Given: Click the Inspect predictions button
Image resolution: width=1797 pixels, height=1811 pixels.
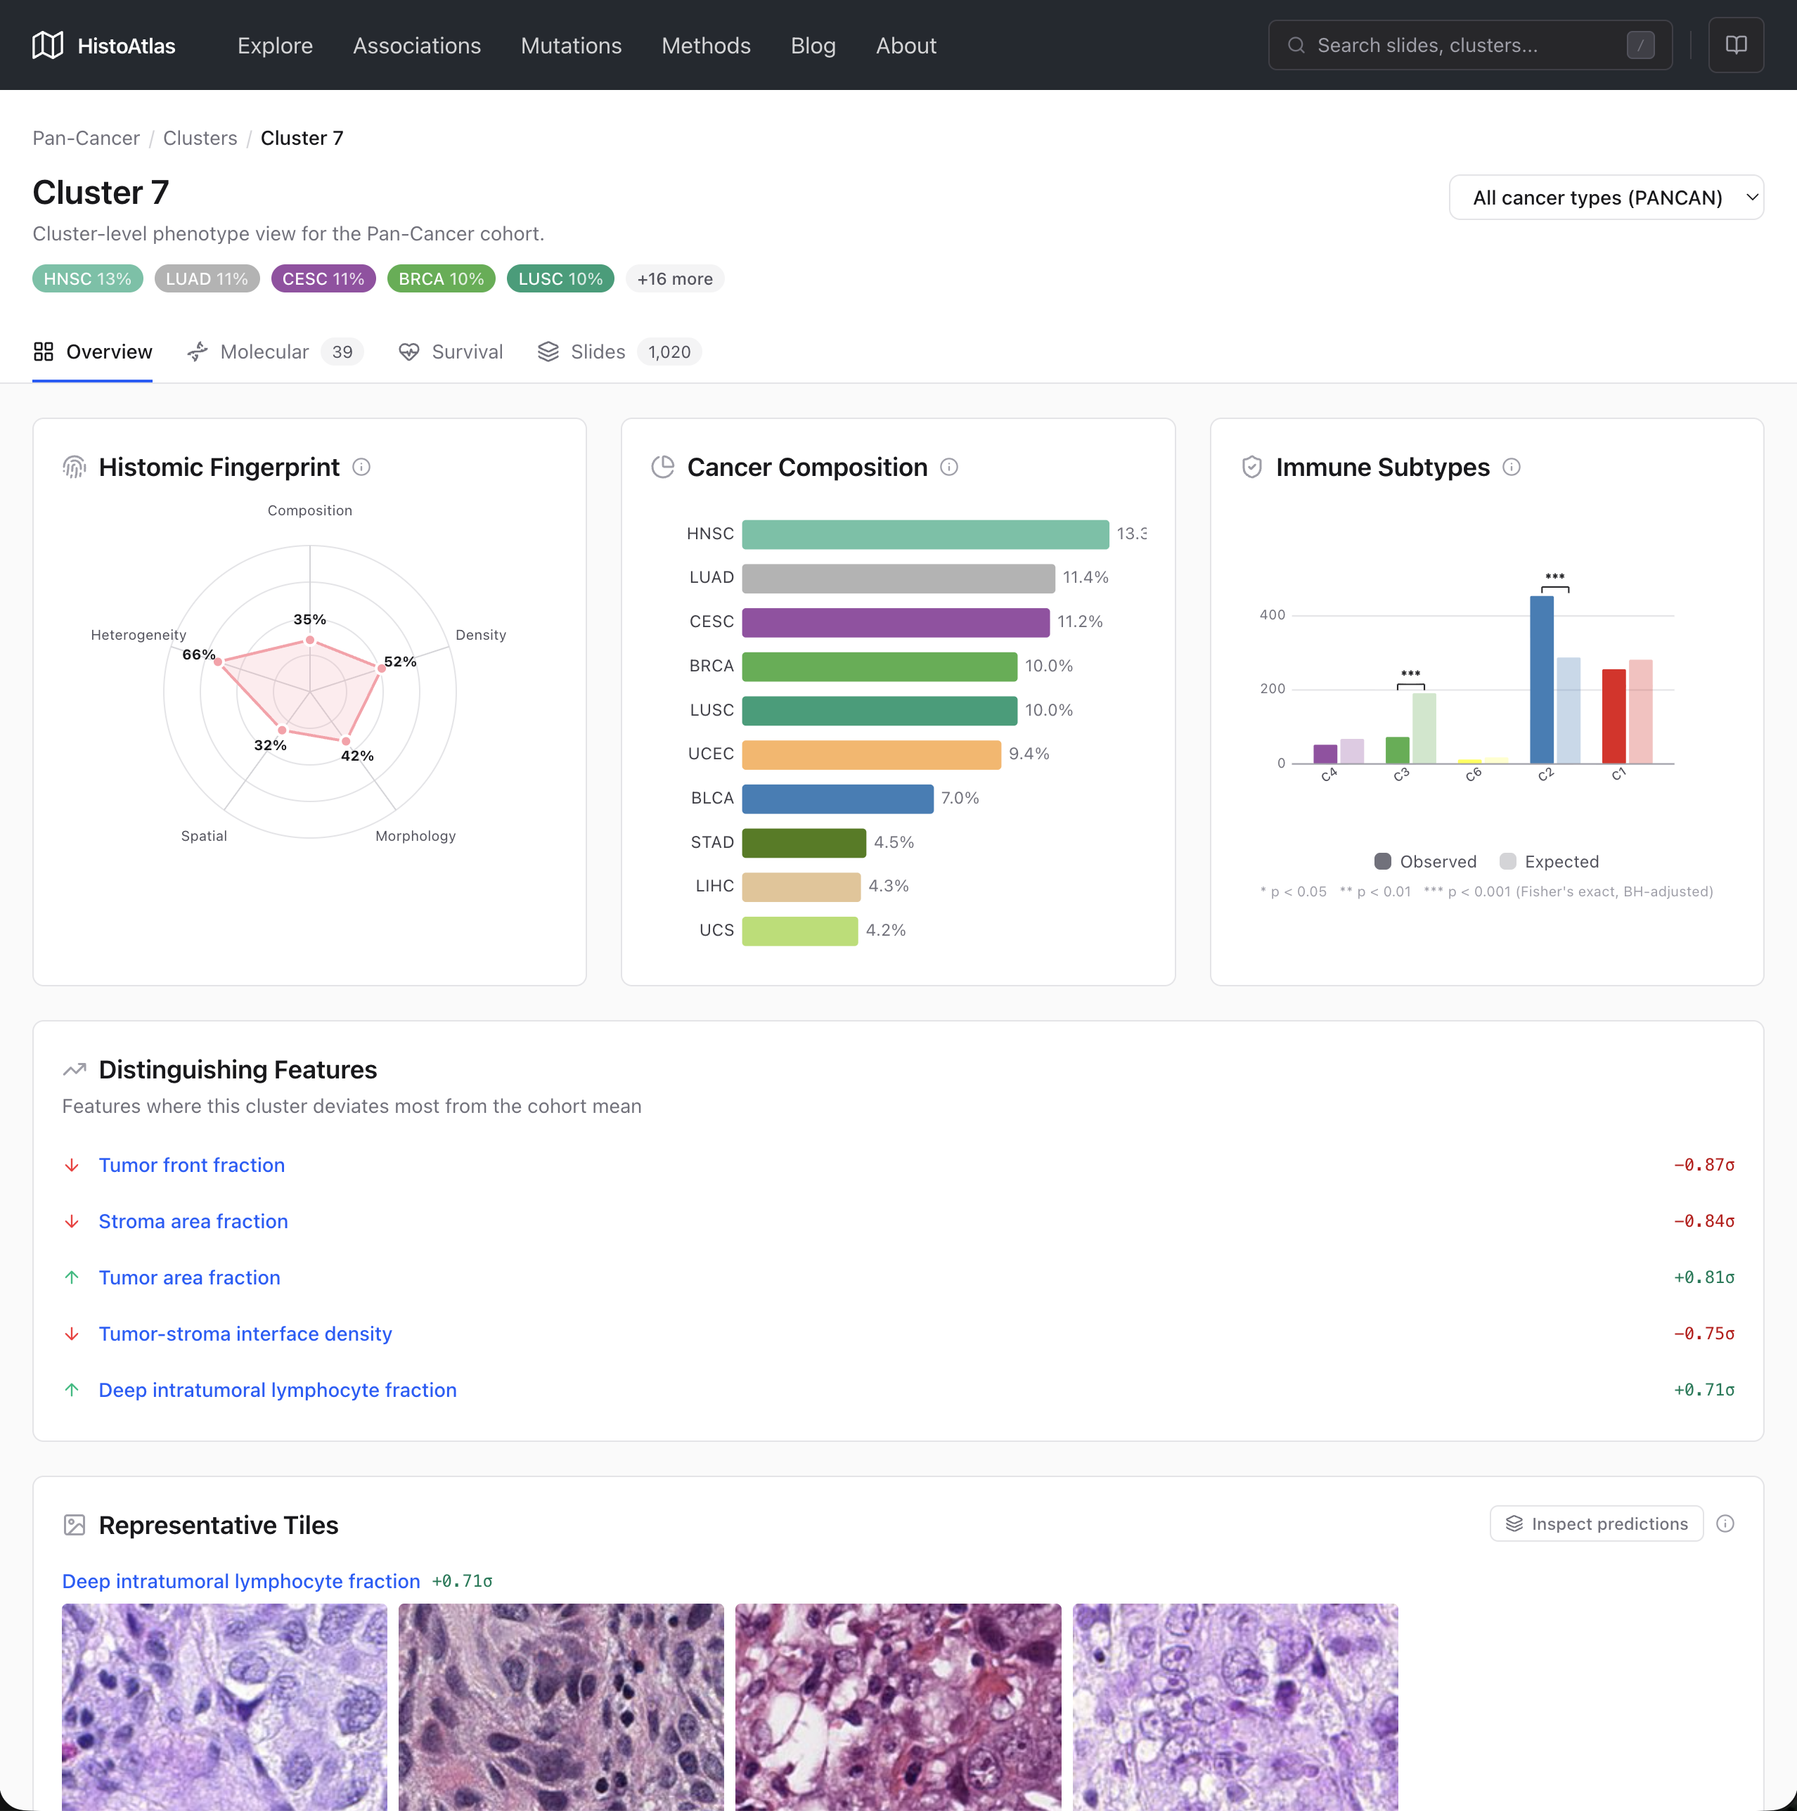Looking at the screenshot, I should click(1597, 1523).
